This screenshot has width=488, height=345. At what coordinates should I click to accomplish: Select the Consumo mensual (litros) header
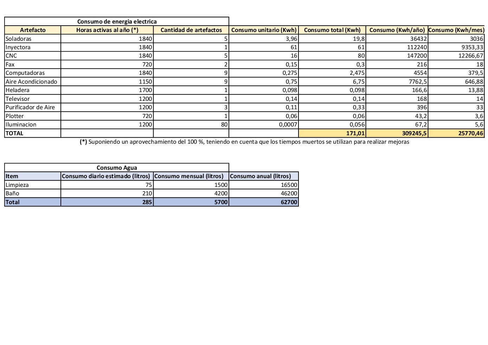click(191, 176)
